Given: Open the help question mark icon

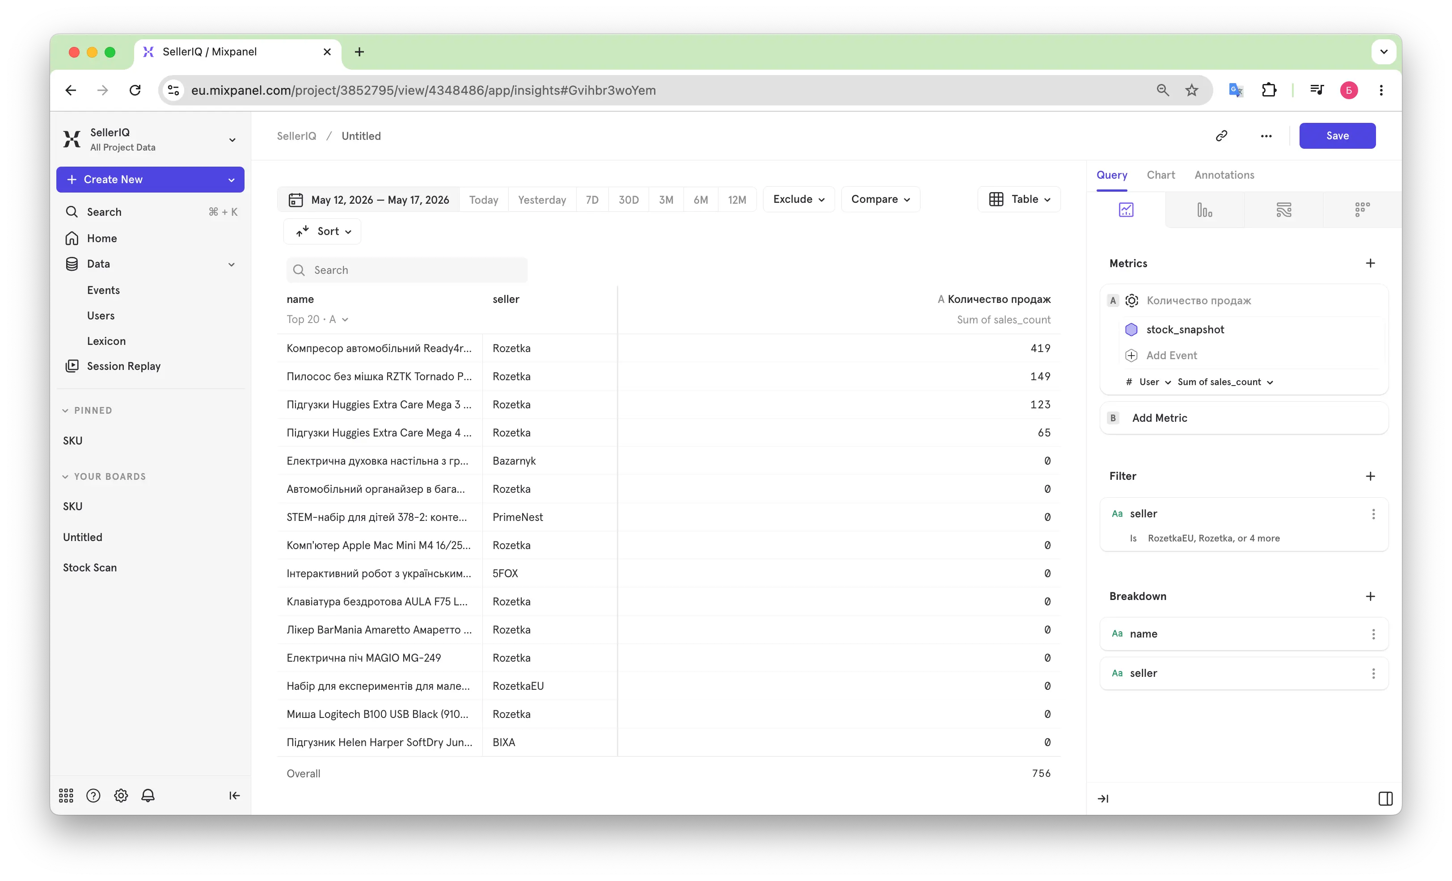Looking at the screenshot, I should coord(93,796).
